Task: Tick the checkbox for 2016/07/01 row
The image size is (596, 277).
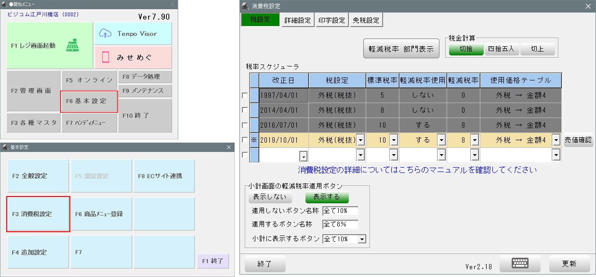Action: 245,125
